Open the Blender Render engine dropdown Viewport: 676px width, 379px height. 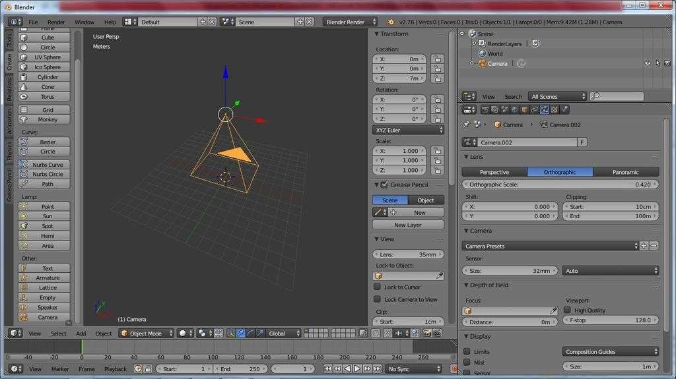[350, 22]
